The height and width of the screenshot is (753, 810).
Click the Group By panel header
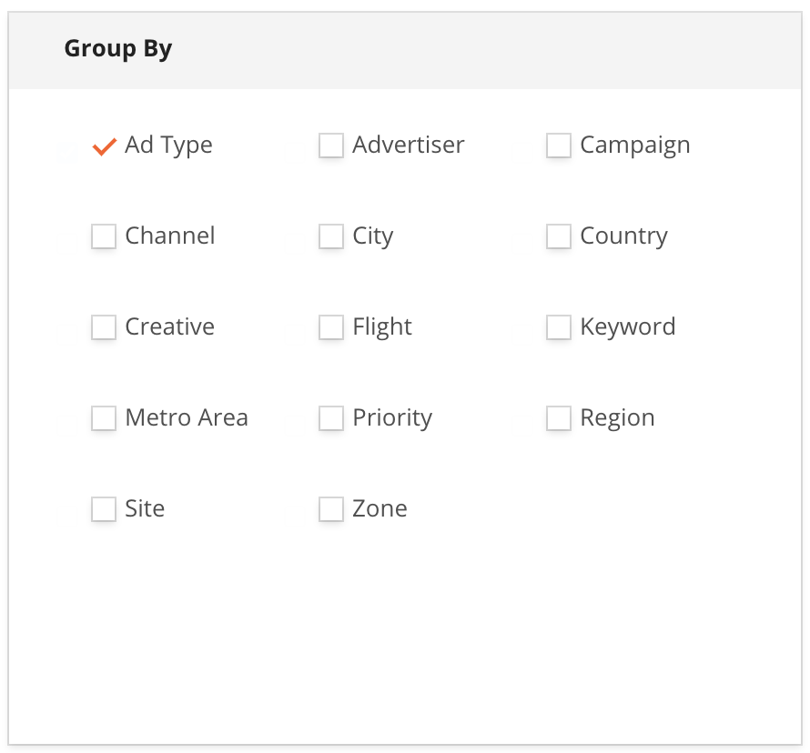(118, 49)
